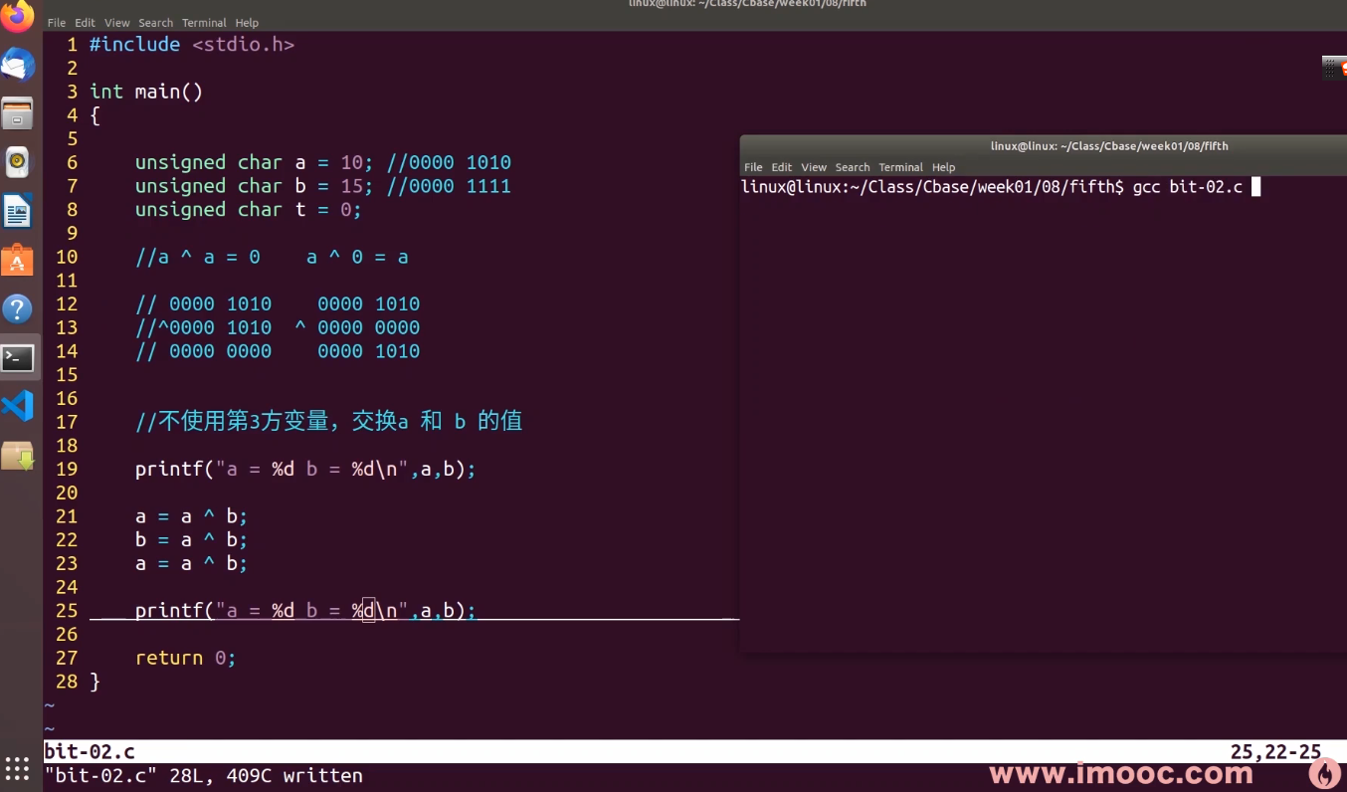Open File menu in the gcc terminal window
Screen dimensions: 1347x792
click(753, 167)
